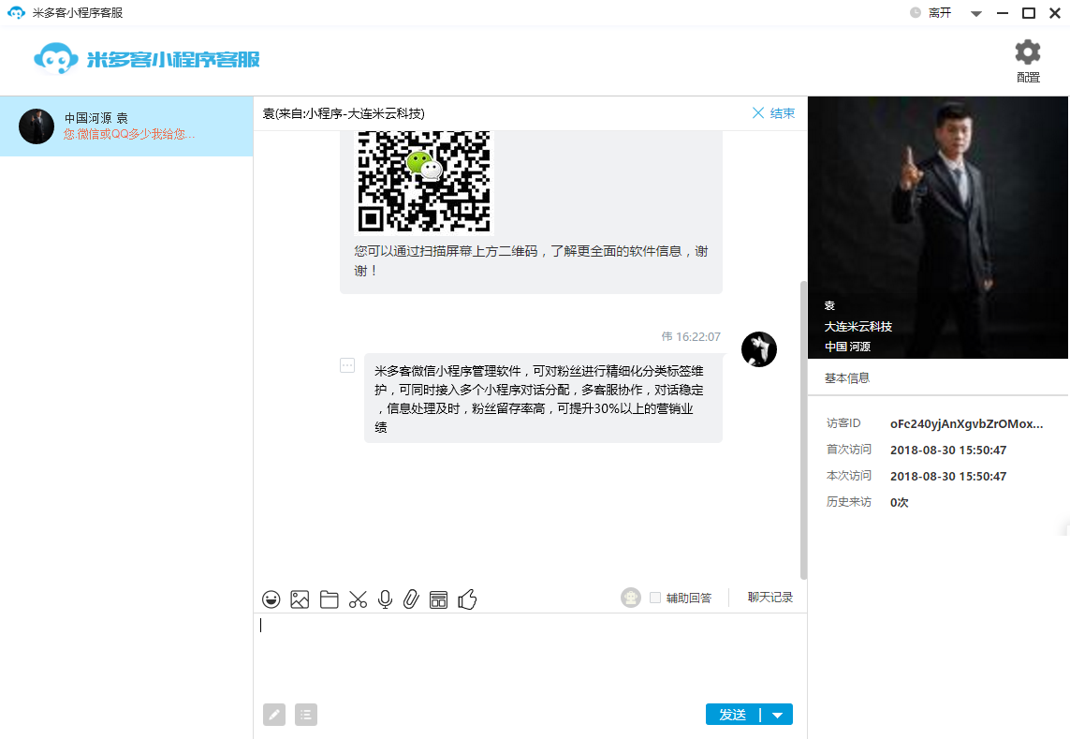Click the send image icon

300,599
